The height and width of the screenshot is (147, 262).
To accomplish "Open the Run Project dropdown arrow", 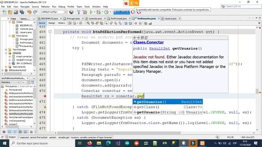I will coord(95,12).
